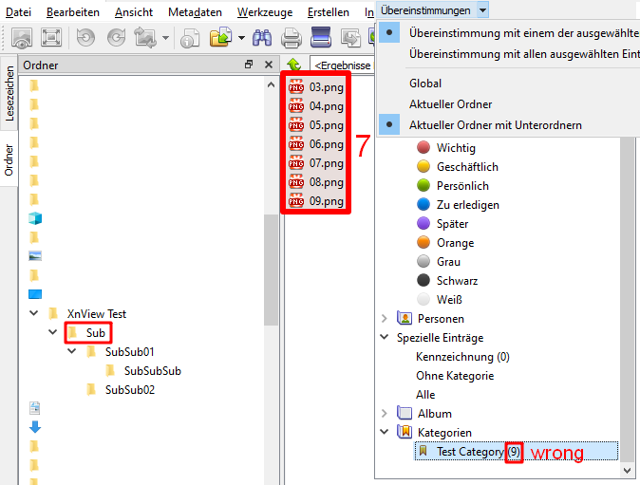Click the batch convert toolbar icon
This screenshot has height=485, width=640.
[350, 38]
